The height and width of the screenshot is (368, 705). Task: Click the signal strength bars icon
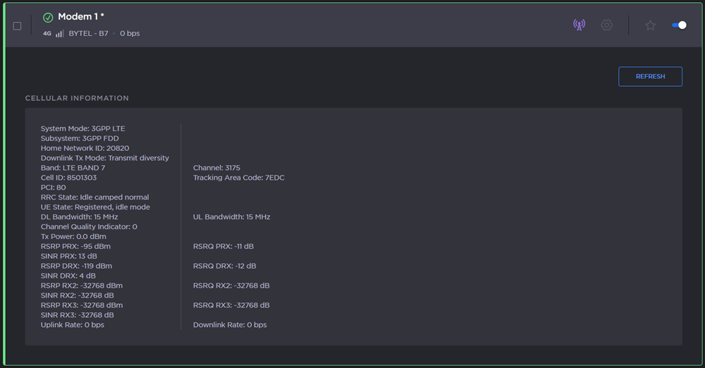point(59,33)
